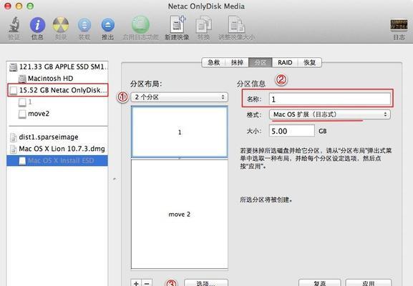413x286 pixels.
Task: Click the remove partition minus button
Action: click(x=147, y=283)
